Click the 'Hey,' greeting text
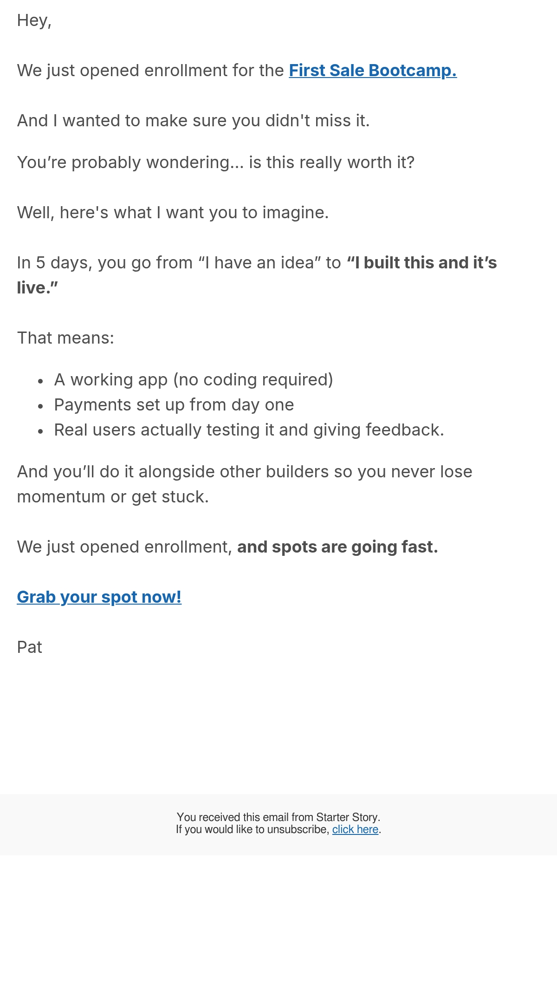This screenshot has width=557, height=1003. (x=34, y=21)
